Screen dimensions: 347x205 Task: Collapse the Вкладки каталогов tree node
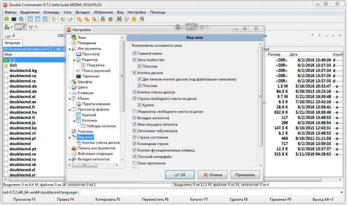(69, 159)
